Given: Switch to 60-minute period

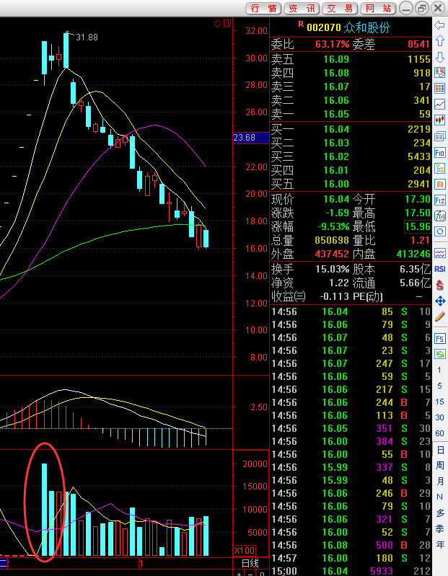Looking at the screenshot, I should (439, 433).
